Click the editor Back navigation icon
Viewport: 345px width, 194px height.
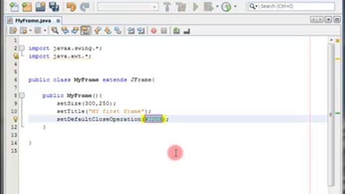(23, 30)
